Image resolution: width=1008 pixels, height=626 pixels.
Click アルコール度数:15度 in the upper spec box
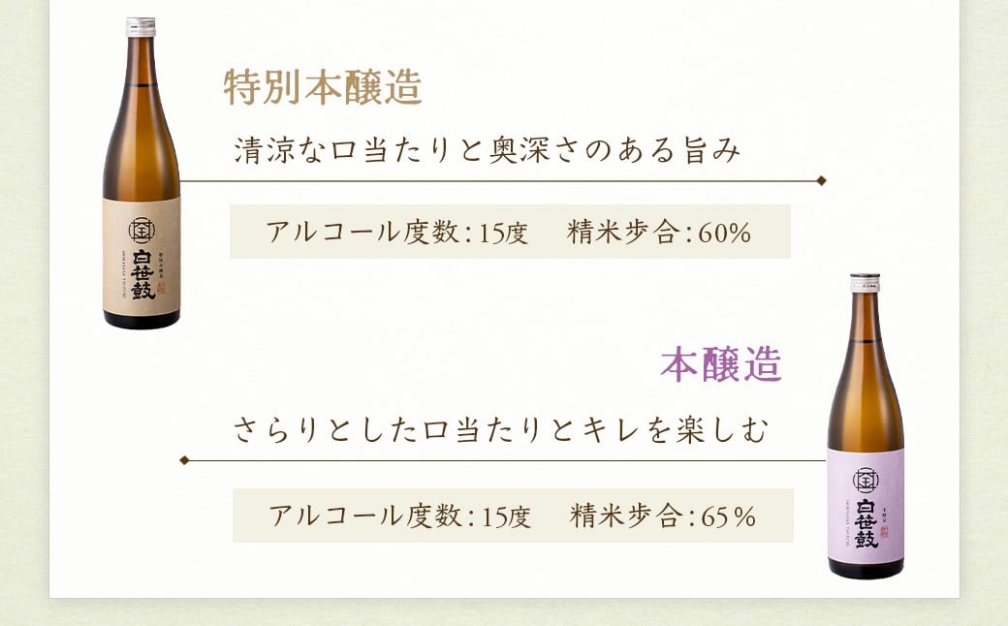pos(397,233)
